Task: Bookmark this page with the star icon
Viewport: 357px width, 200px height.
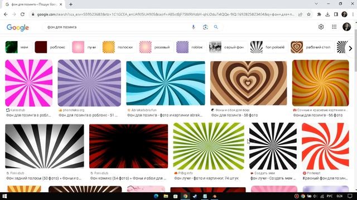Action: pos(308,14)
